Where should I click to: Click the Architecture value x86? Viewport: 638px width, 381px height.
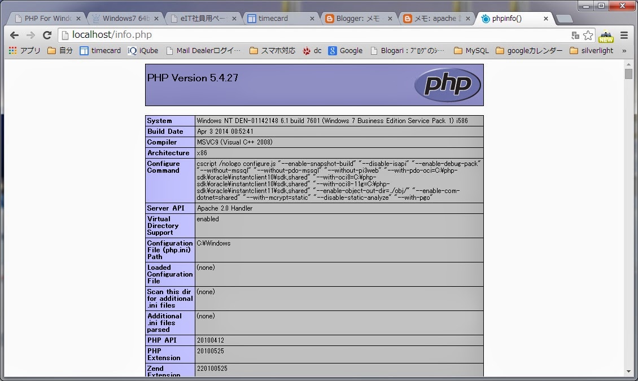pos(202,153)
